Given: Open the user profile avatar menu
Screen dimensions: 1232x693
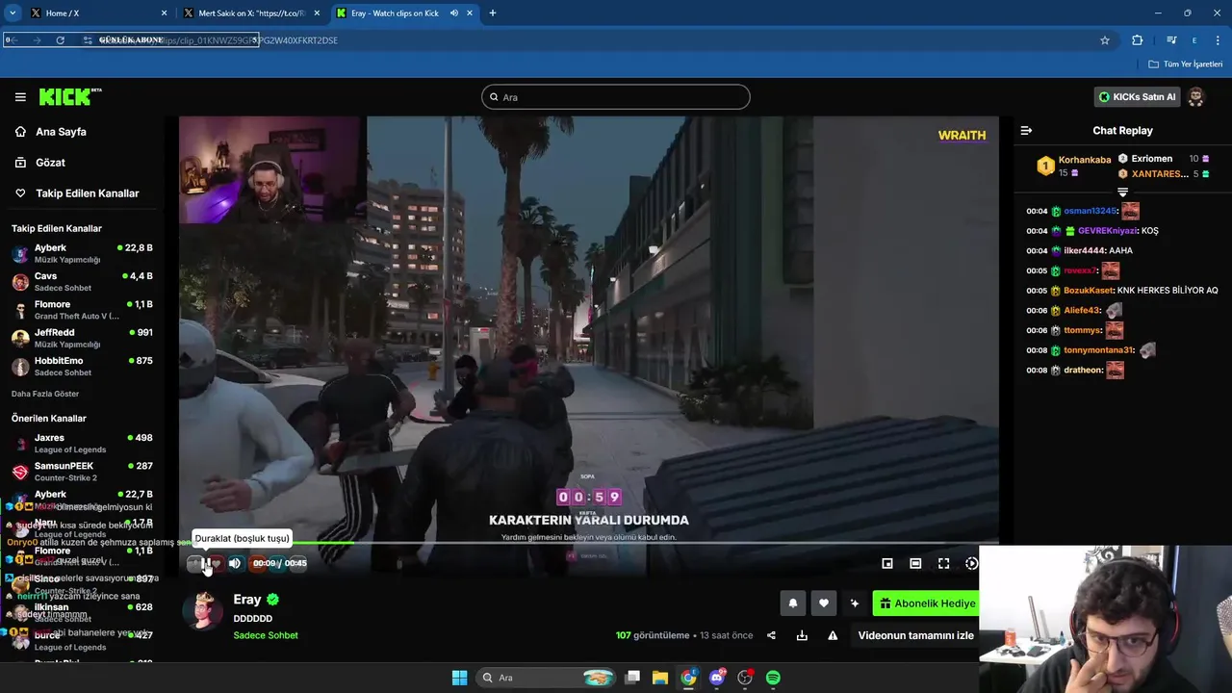Looking at the screenshot, I should [x=1196, y=97].
